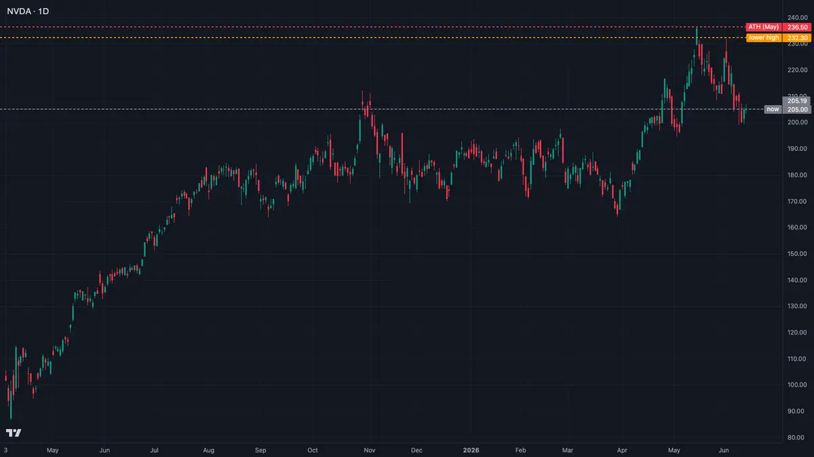Click the TradingView logo icon
The width and height of the screenshot is (814, 457).
14,433
